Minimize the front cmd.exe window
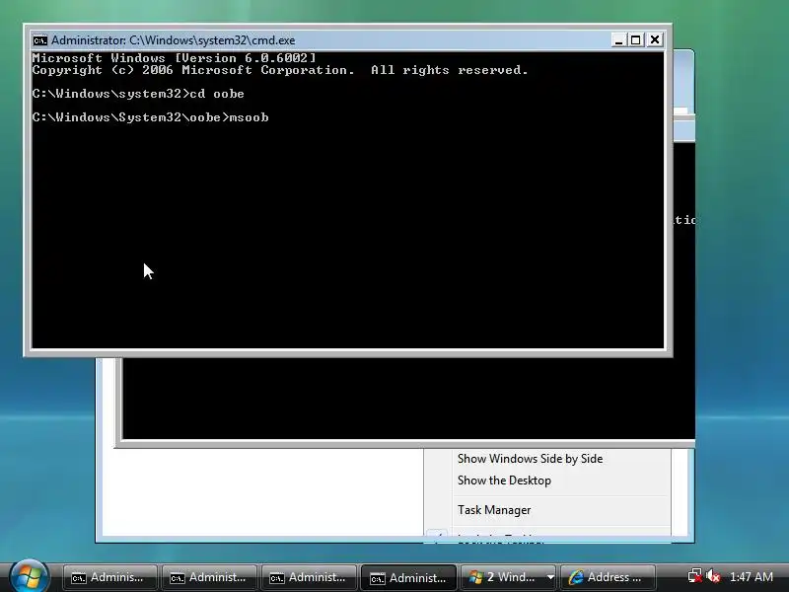Image resolution: width=789 pixels, height=592 pixels. point(618,39)
